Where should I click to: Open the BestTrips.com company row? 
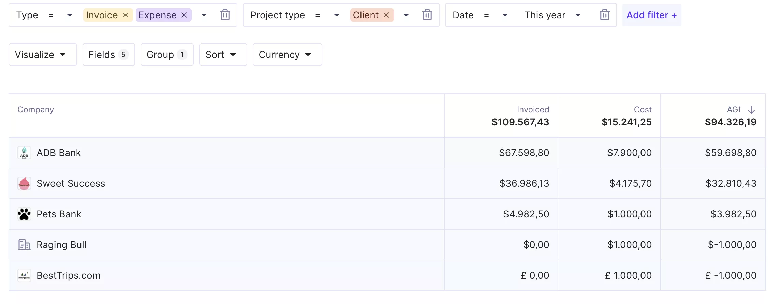(x=69, y=275)
